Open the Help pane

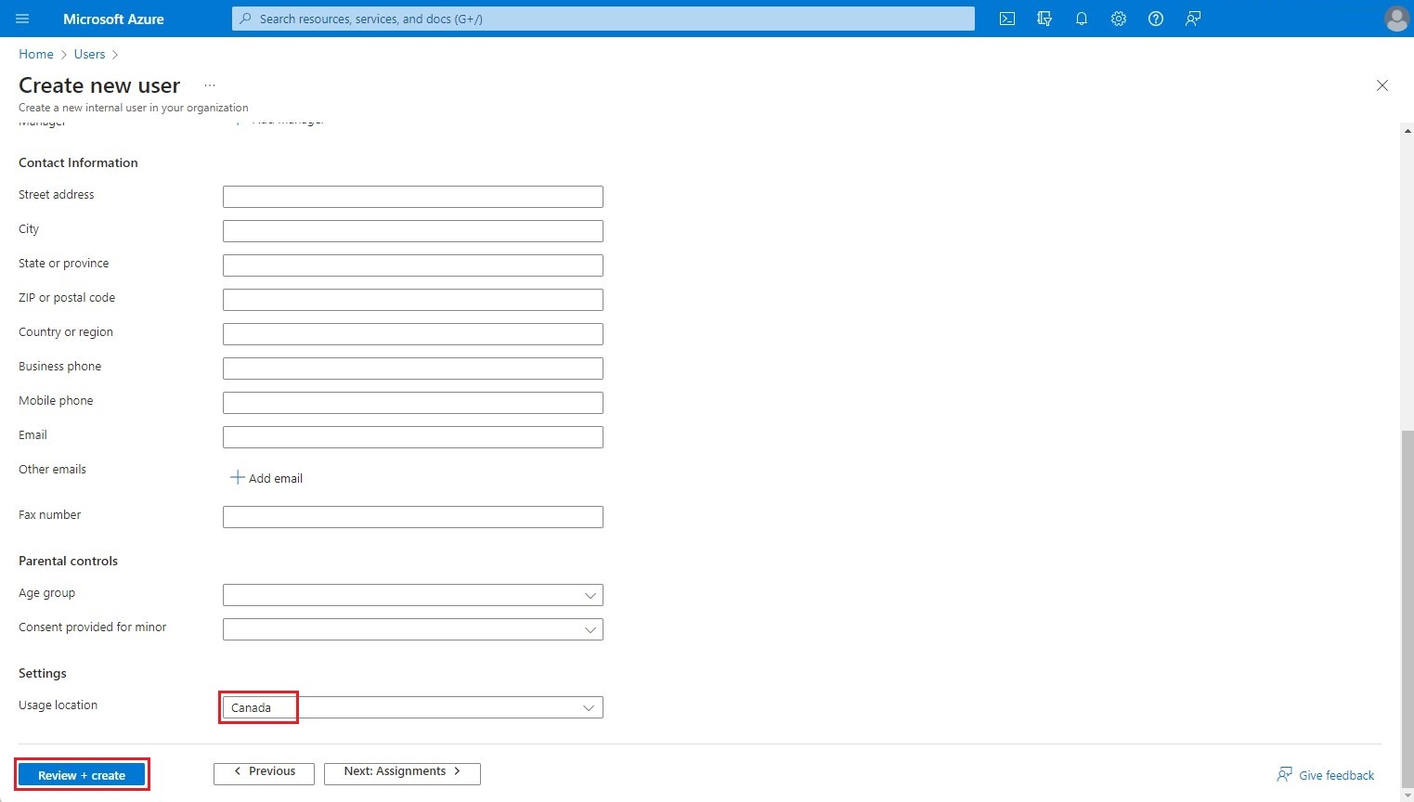tap(1155, 19)
